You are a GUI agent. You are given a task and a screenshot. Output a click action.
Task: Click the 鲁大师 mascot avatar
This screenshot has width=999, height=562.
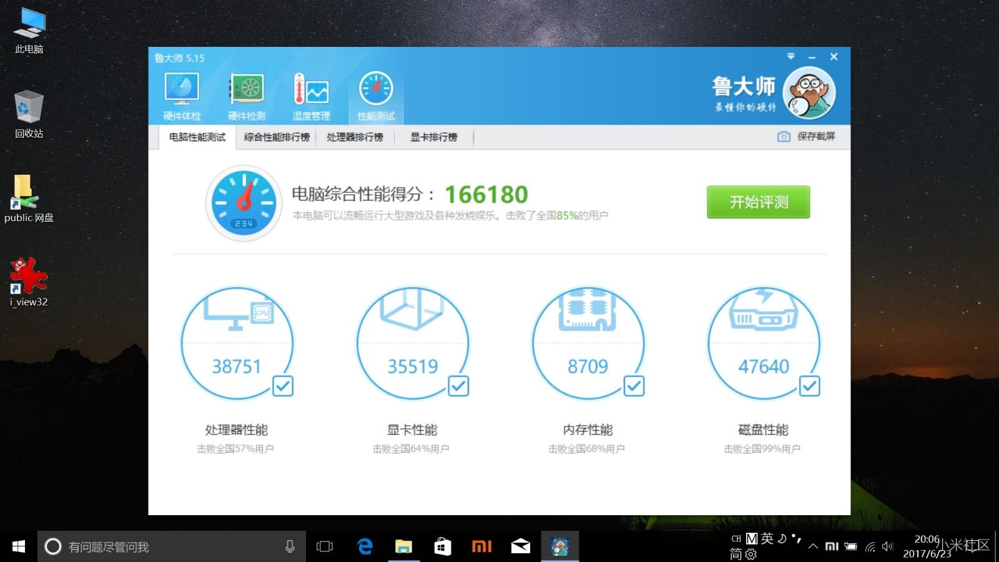[809, 92]
